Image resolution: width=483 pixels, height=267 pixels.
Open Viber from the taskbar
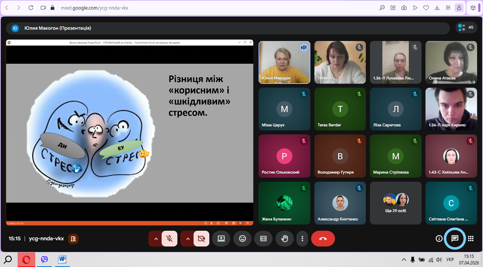click(44, 260)
